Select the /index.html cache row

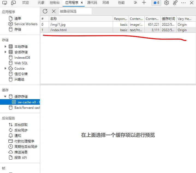(118, 30)
